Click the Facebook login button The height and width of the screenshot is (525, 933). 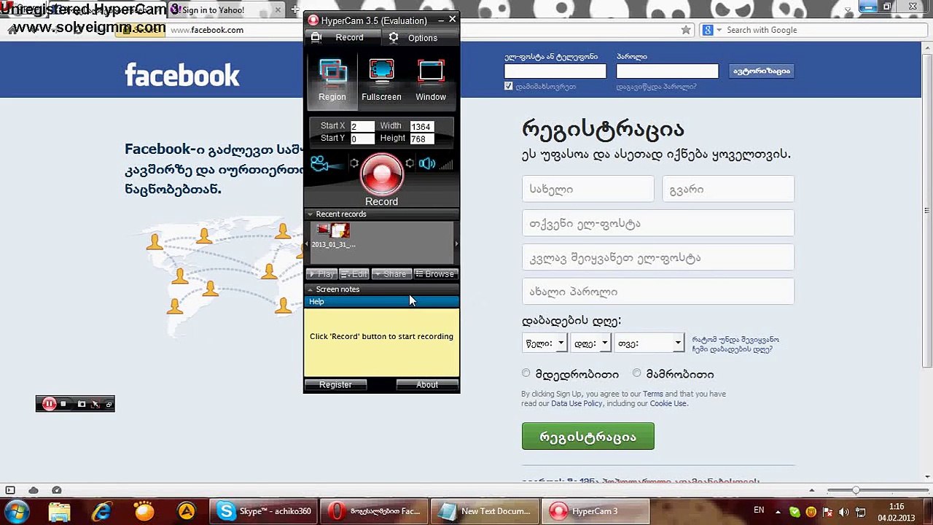[x=761, y=71]
